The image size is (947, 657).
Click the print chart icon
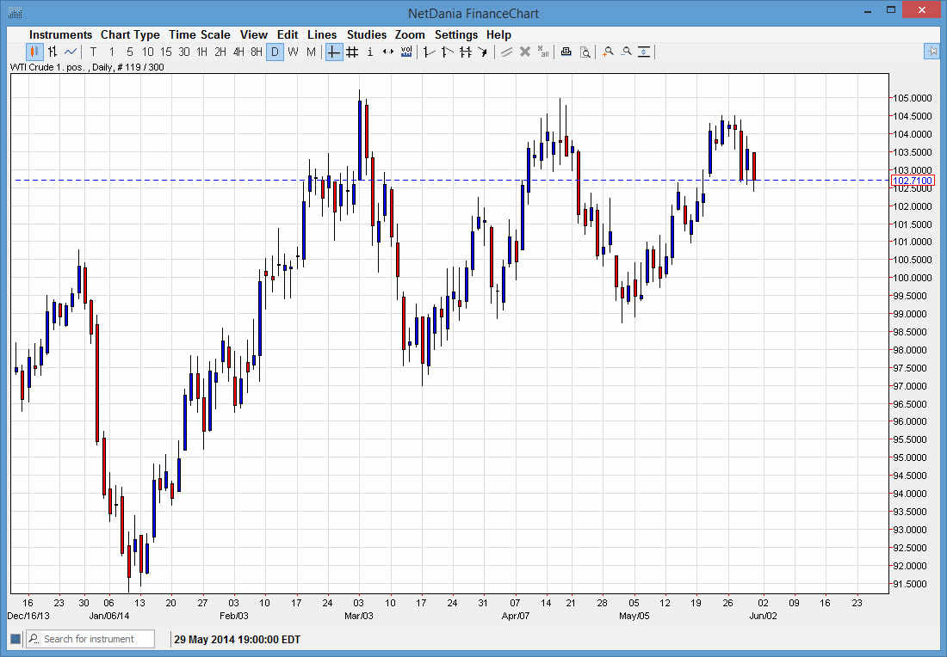(x=566, y=52)
